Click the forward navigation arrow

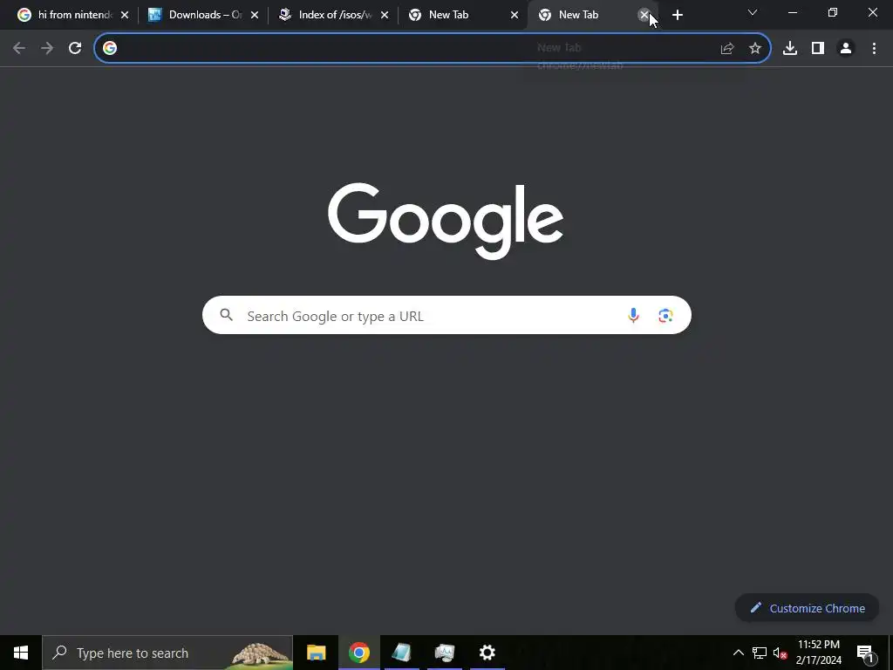(47, 49)
